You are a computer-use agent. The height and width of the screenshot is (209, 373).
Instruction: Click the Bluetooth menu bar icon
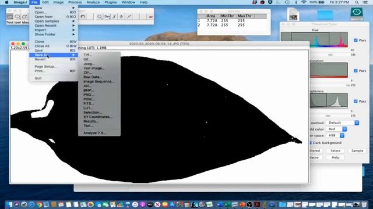(x=296, y=2)
